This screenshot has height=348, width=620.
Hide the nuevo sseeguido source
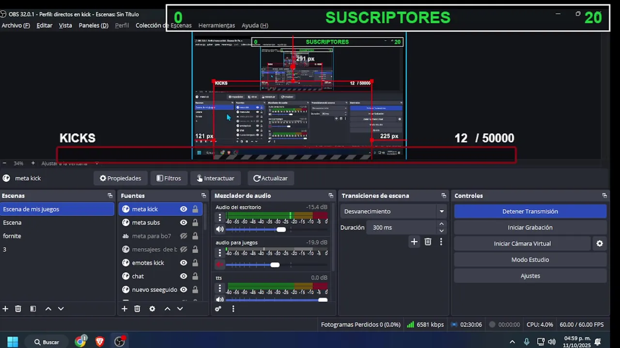(x=184, y=290)
